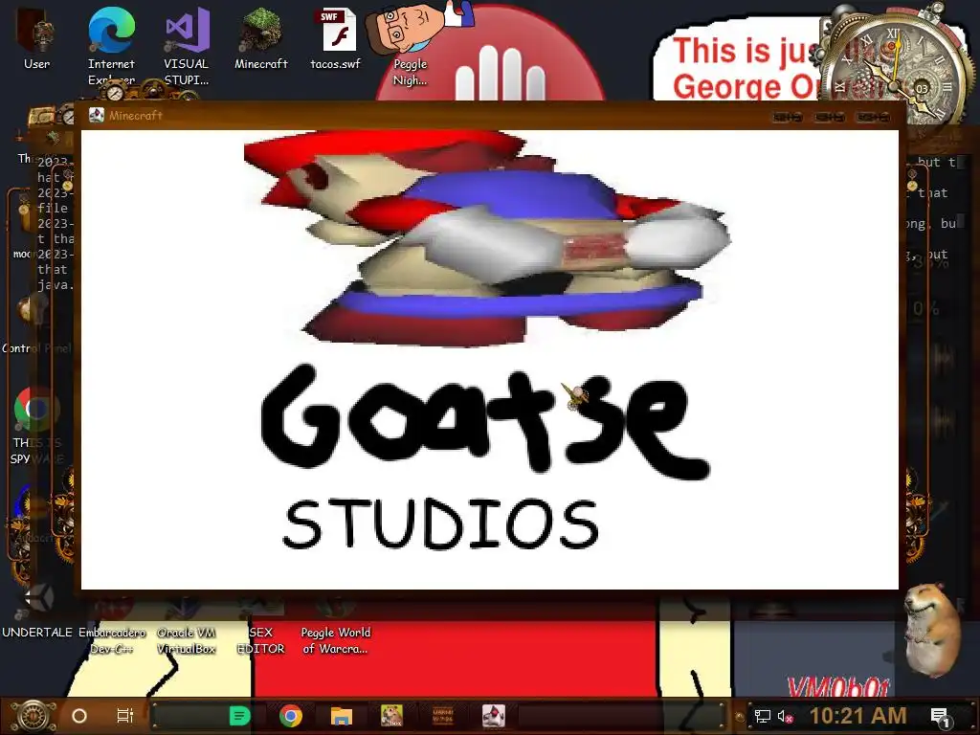Screen dimensions: 980x735
Task: Switch to the hamster box taskbar app
Action: tap(391, 716)
